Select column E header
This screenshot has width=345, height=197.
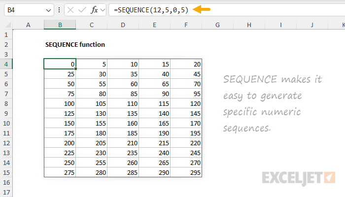pyautogui.click(x=154, y=25)
